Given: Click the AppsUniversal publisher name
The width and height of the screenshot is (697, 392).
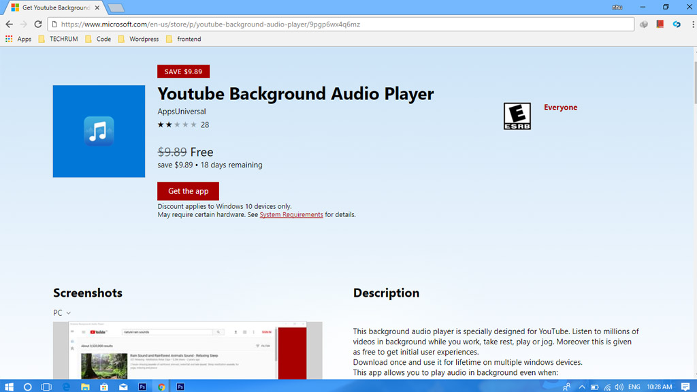Looking at the screenshot, I should [x=181, y=112].
